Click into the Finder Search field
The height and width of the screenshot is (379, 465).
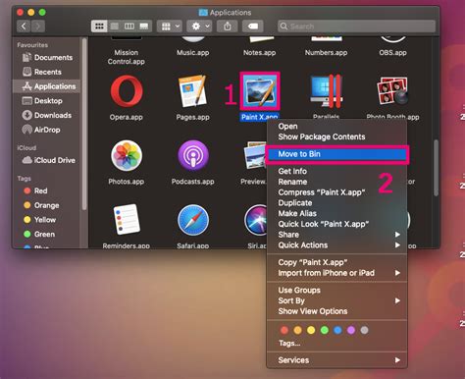tap(357, 27)
